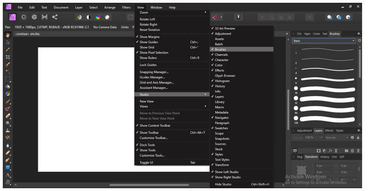Viewport: 369px width, 191px height.
Task: Select the Flood Fill bucket tool
Action: point(8,87)
